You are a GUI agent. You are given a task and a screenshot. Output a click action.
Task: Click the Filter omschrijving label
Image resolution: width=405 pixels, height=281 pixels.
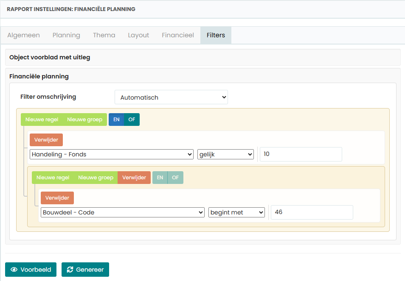pos(48,97)
